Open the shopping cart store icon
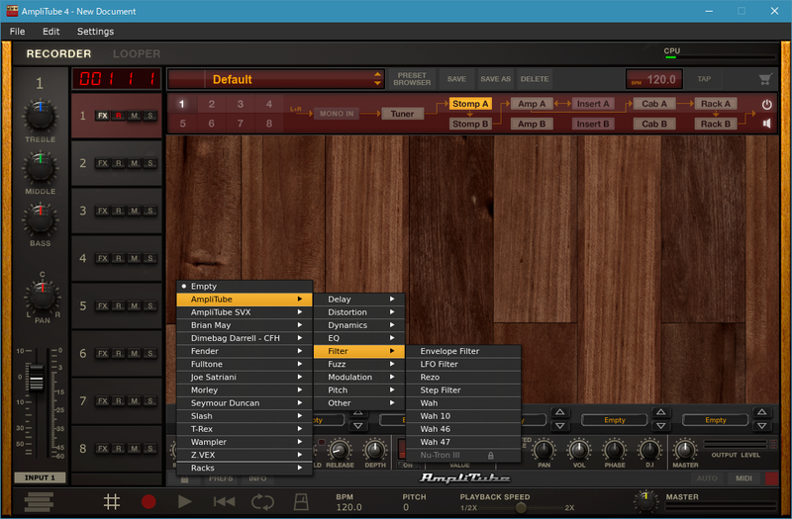 tap(764, 79)
